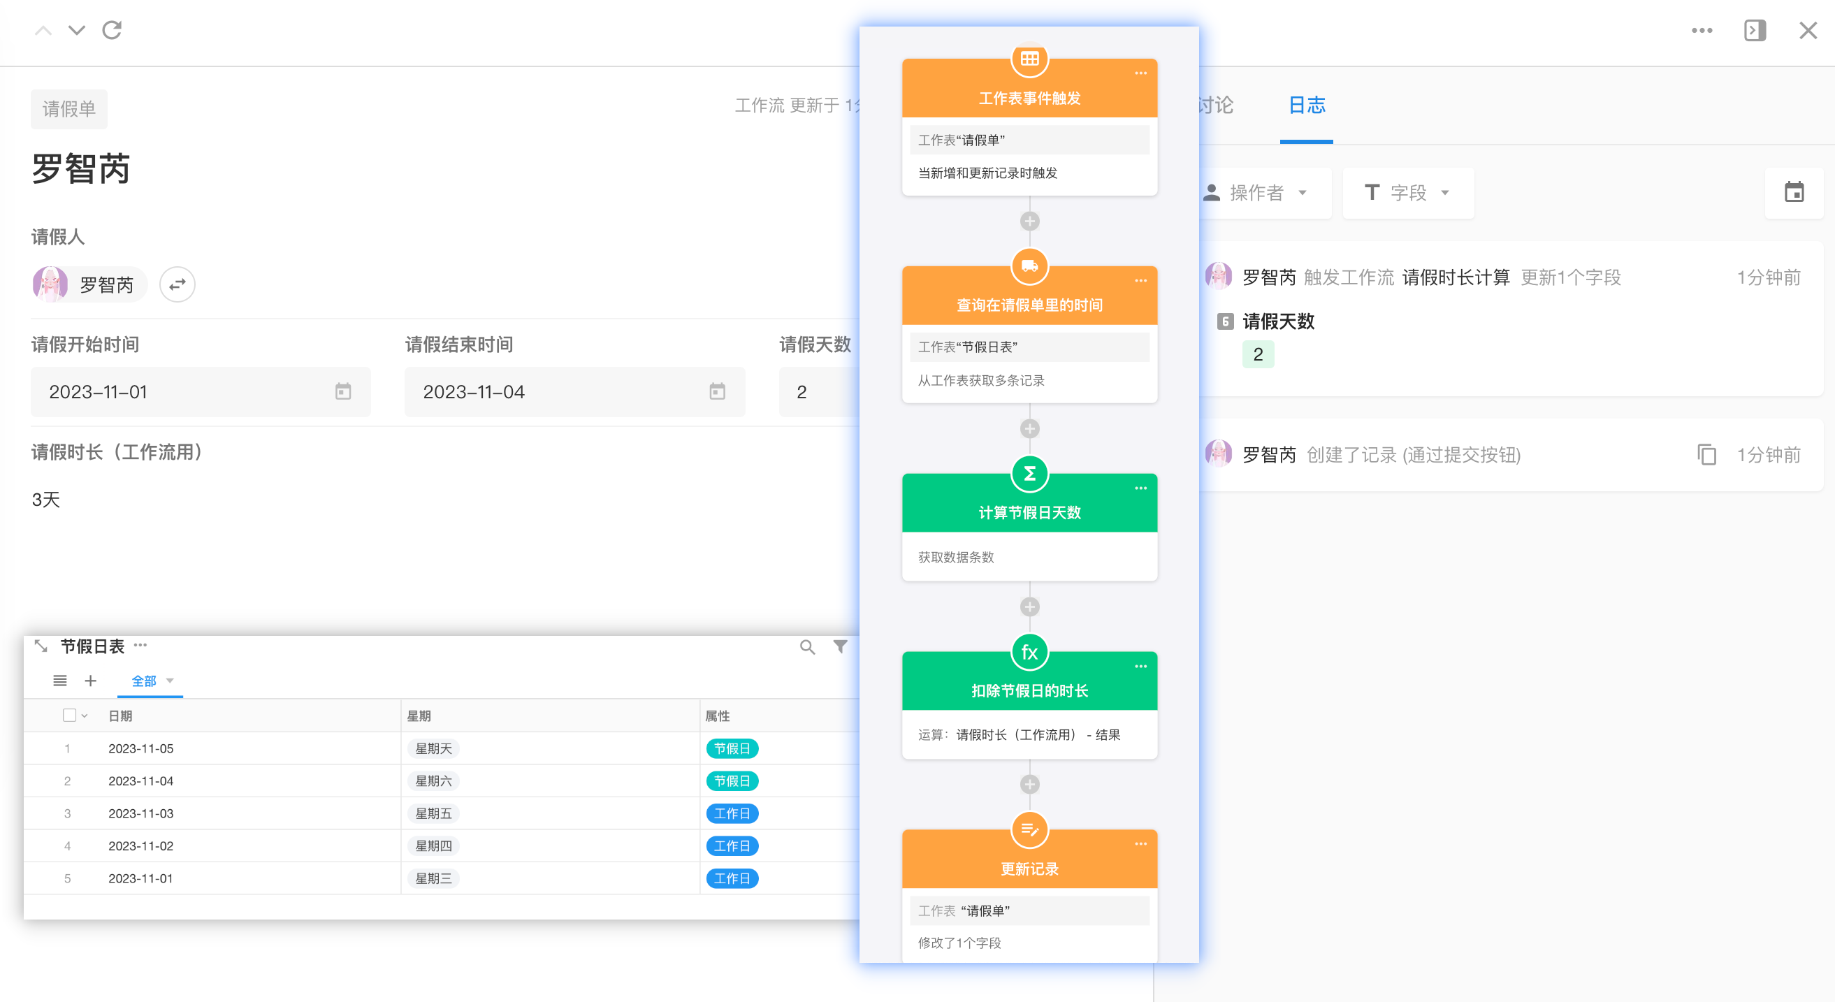Open the more options menu on the 更新记录 node
This screenshot has height=1002, width=1835.
click(x=1140, y=844)
